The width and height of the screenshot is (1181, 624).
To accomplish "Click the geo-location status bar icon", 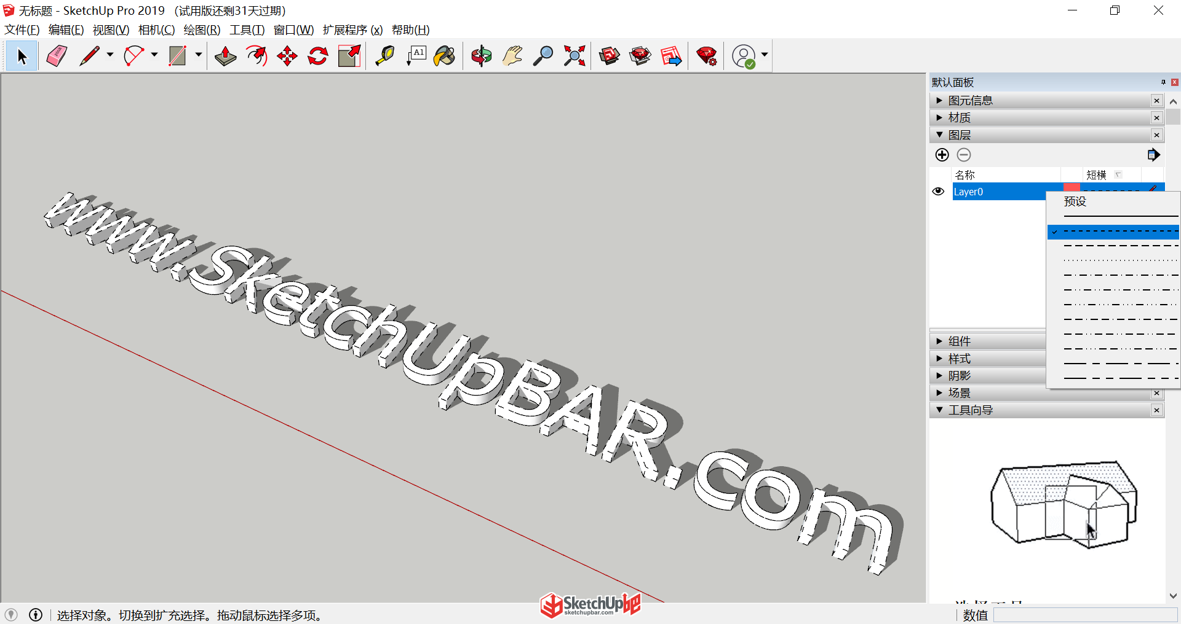I will point(11,615).
